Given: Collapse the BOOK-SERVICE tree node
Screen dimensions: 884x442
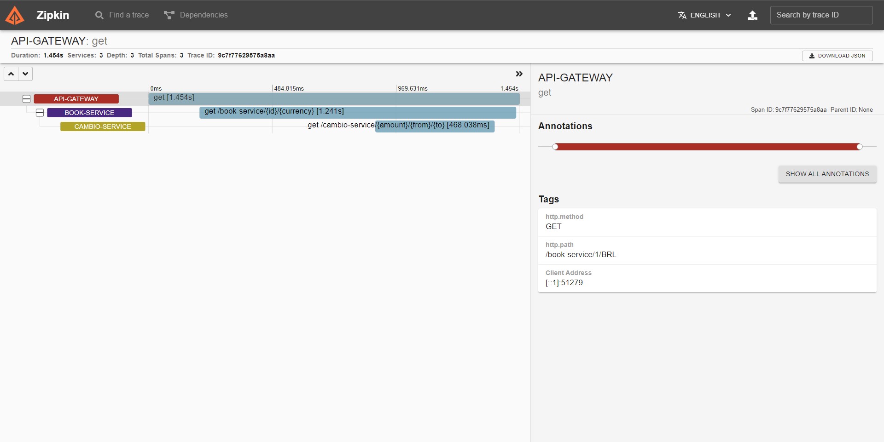Looking at the screenshot, I should [x=40, y=113].
